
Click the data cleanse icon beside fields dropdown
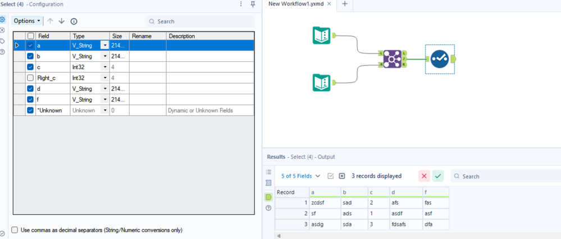tap(331, 176)
